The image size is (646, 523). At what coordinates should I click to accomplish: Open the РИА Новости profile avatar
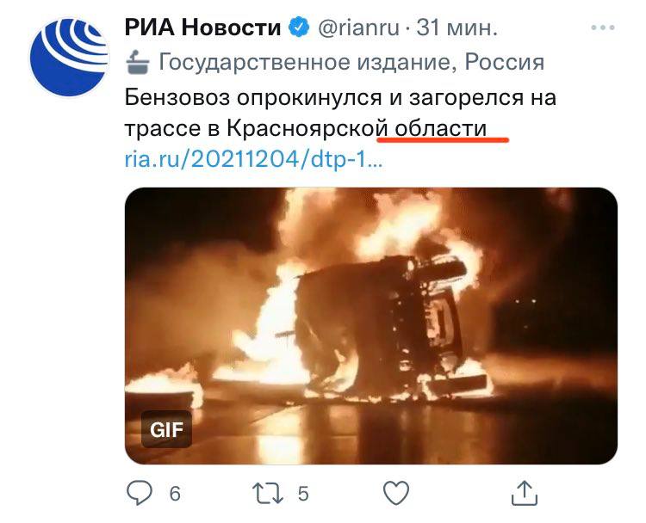pos(69,58)
